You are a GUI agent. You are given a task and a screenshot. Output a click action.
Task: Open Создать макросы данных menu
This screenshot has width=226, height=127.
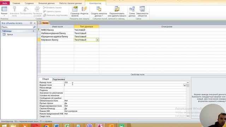(99, 11)
